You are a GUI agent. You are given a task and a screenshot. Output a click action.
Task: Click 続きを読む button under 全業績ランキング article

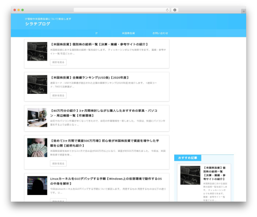coord(58,95)
